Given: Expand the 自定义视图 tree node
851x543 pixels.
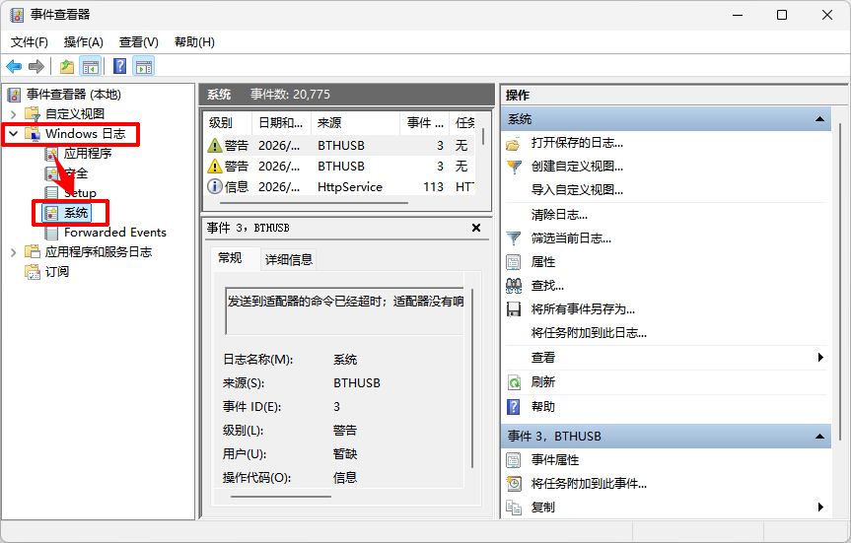Looking at the screenshot, I should (x=14, y=114).
